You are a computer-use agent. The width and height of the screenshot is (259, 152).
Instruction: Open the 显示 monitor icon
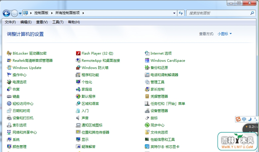pyautogui.click(x=78, y=139)
